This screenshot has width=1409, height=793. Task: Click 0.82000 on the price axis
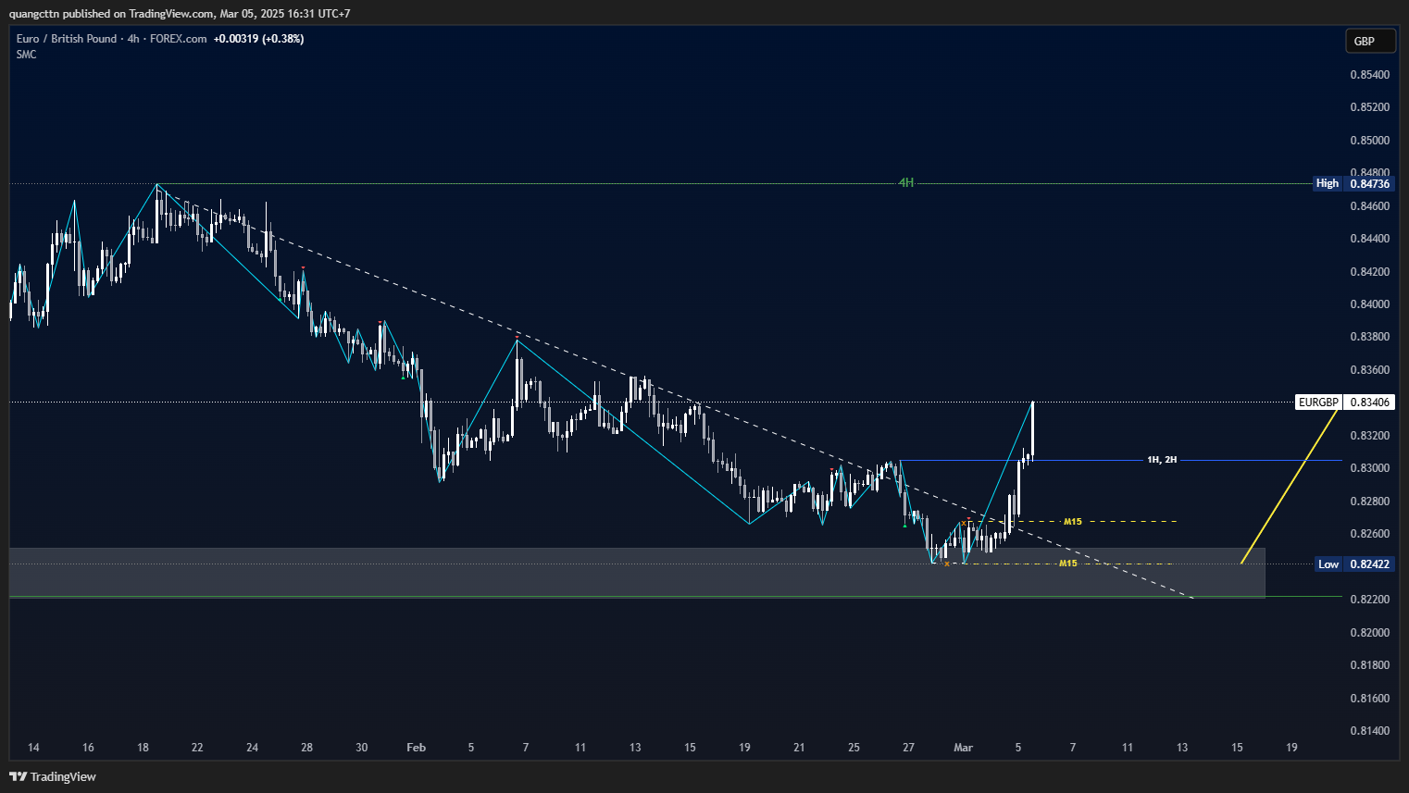[1369, 633]
